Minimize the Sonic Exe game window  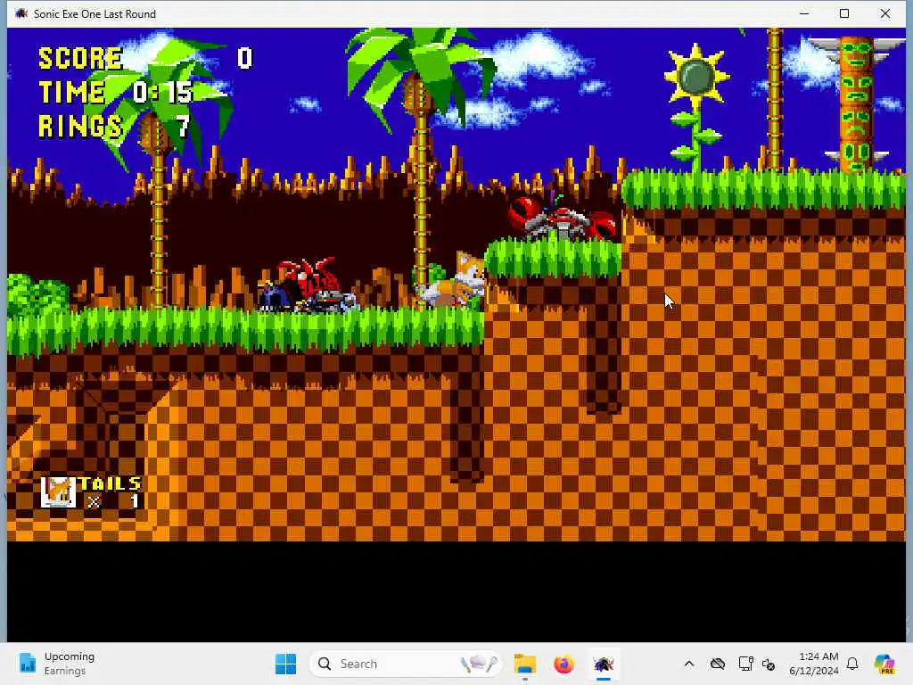point(804,13)
